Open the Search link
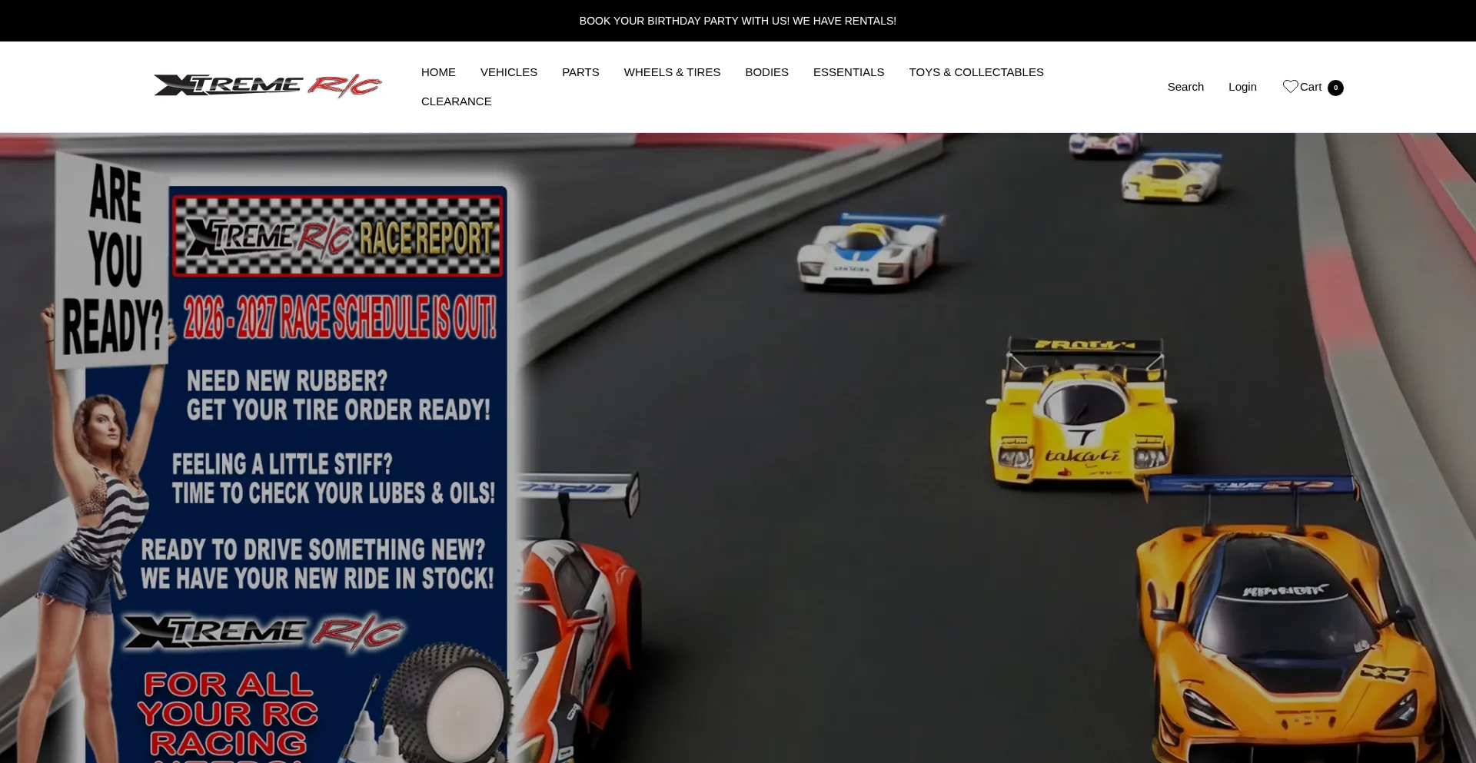 1185,87
